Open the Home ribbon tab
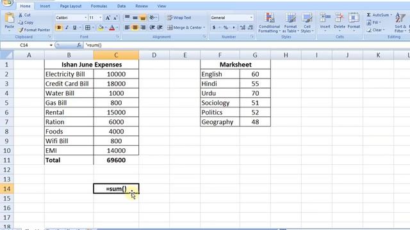The width and height of the screenshot is (410, 230). 26,6
